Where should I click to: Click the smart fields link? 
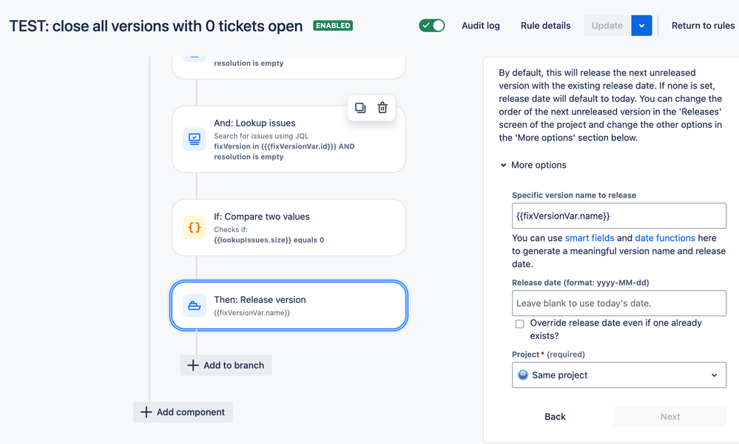(590, 238)
